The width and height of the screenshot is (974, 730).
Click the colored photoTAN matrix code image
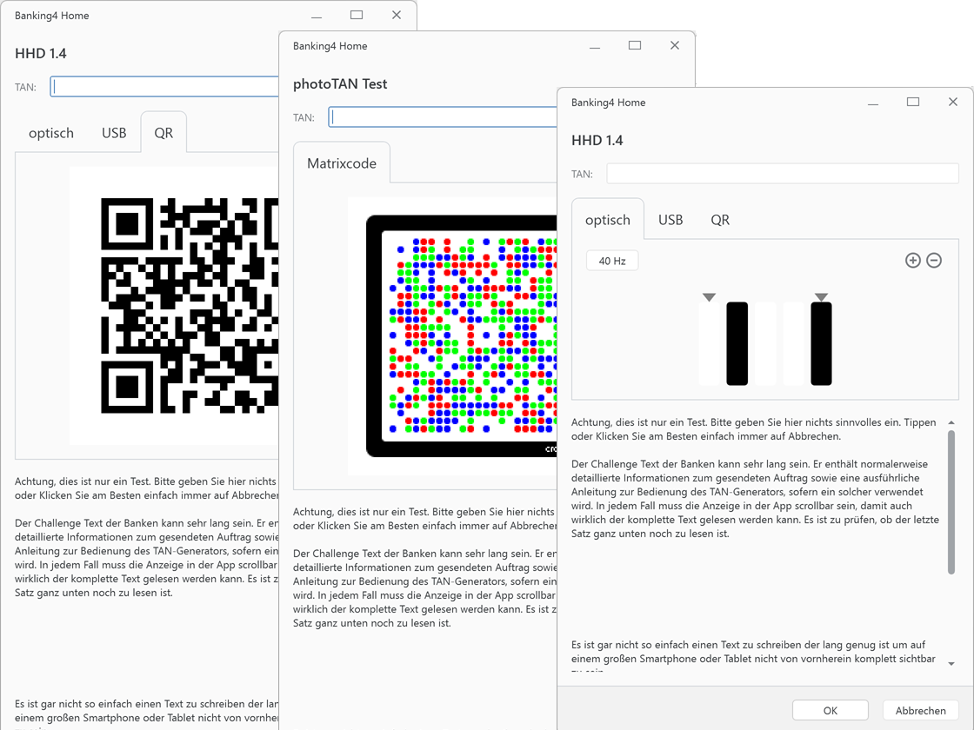[x=461, y=335]
